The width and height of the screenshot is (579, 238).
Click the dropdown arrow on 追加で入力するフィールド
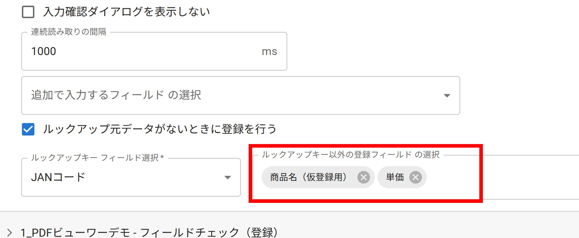(447, 95)
